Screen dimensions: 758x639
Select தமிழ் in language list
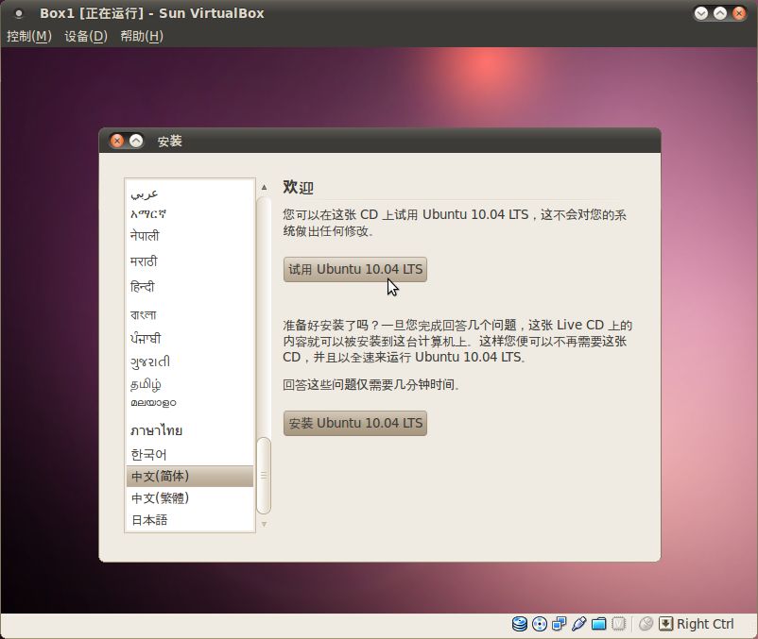tap(189, 384)
